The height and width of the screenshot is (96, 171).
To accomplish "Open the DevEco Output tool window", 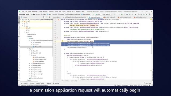I will coord(40,83).
